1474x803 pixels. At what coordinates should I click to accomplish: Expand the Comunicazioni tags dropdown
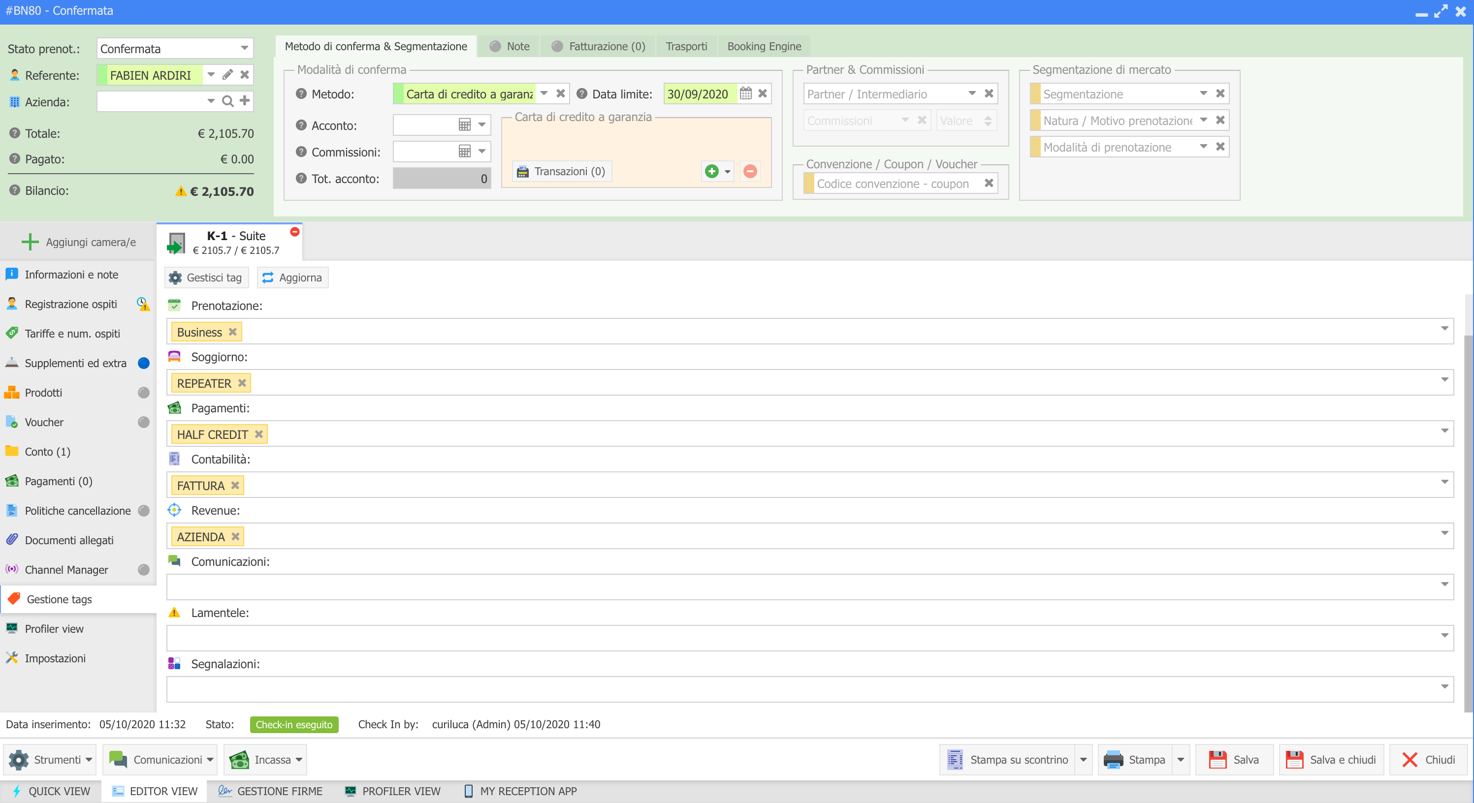click(x=1444, y=584)
